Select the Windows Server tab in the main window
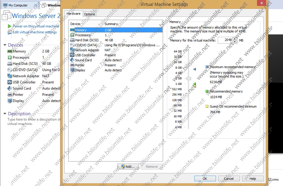Viewport: 283px width, 186px height. 51,5
